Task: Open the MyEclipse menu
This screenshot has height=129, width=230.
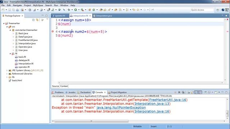Action: tap(38, 5)
